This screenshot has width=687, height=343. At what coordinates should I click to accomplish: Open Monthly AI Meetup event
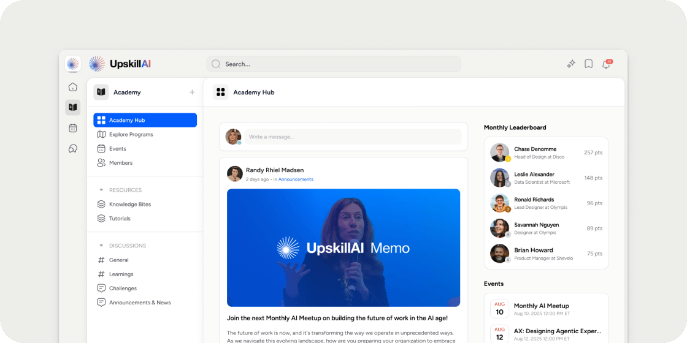(541, 306)
